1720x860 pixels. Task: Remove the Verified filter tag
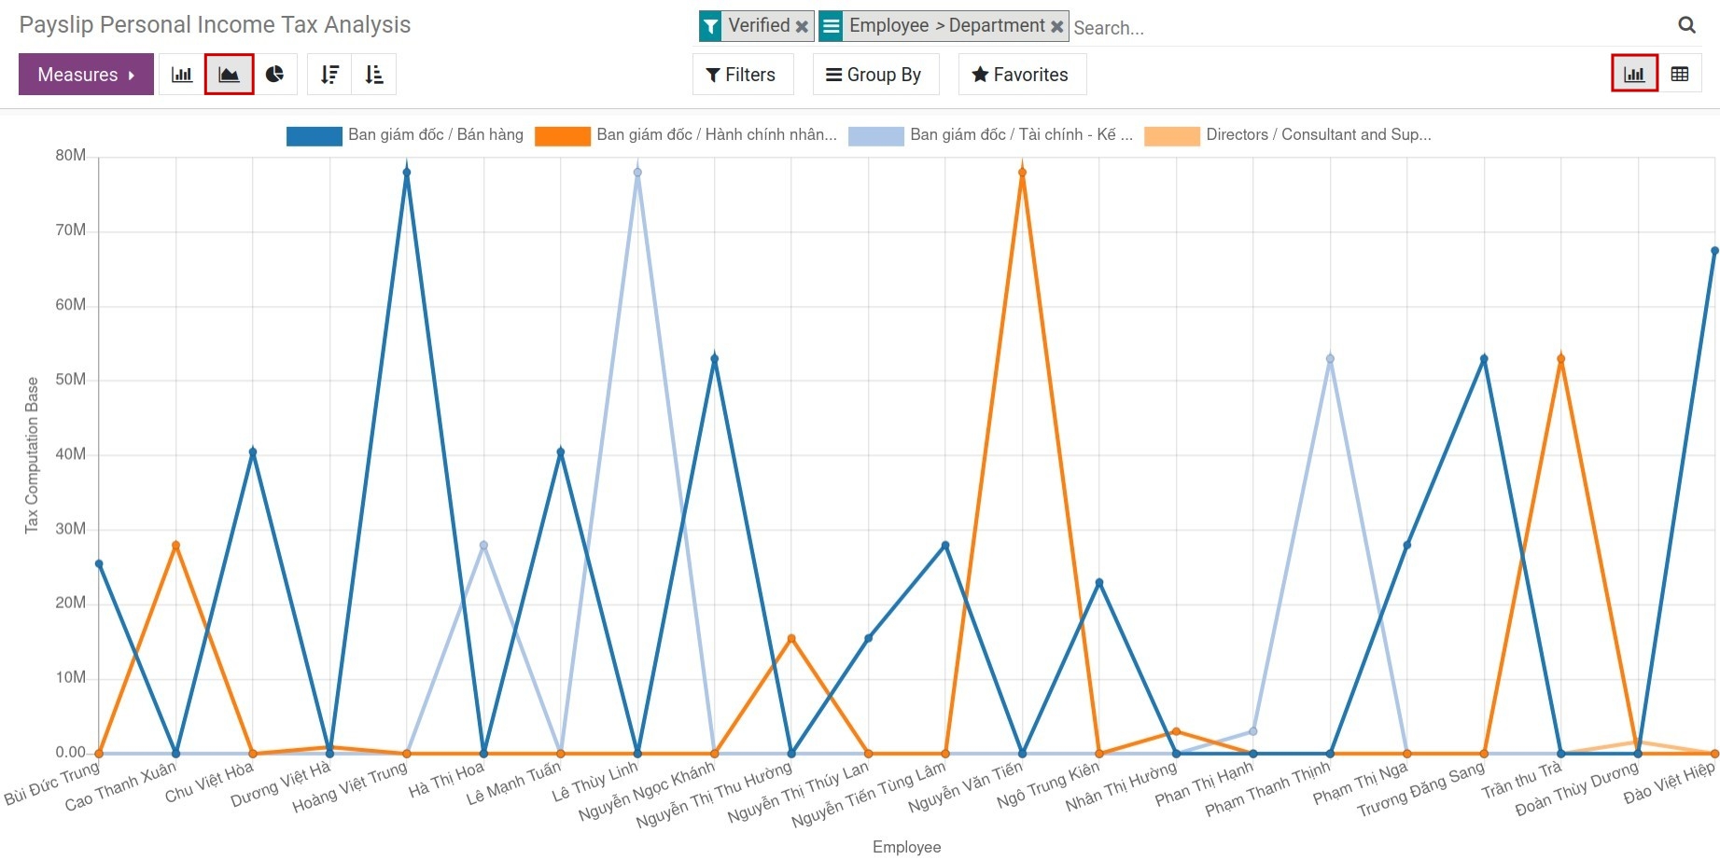pos(801,26)
